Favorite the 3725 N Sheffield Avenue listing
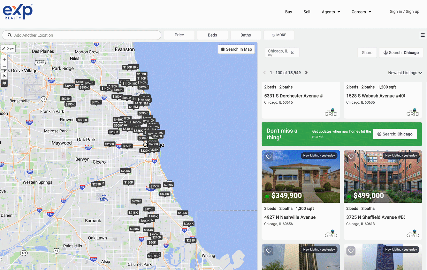Viewport: 427px width, 270px height. (351, 157)
